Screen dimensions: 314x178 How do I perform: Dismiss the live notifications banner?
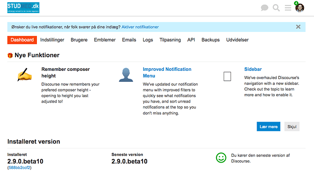(x=298, y=27)
